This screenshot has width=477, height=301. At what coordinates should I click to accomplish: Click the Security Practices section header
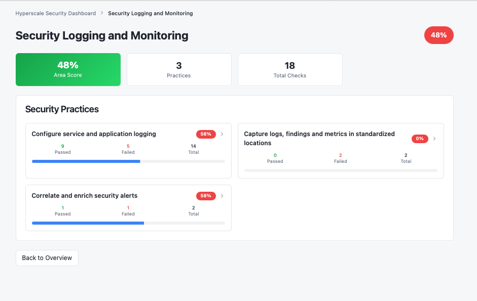(62, 109)
